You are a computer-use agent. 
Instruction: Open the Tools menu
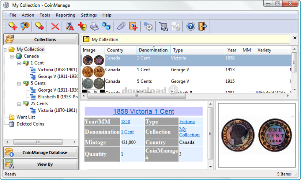pos(45,15)
